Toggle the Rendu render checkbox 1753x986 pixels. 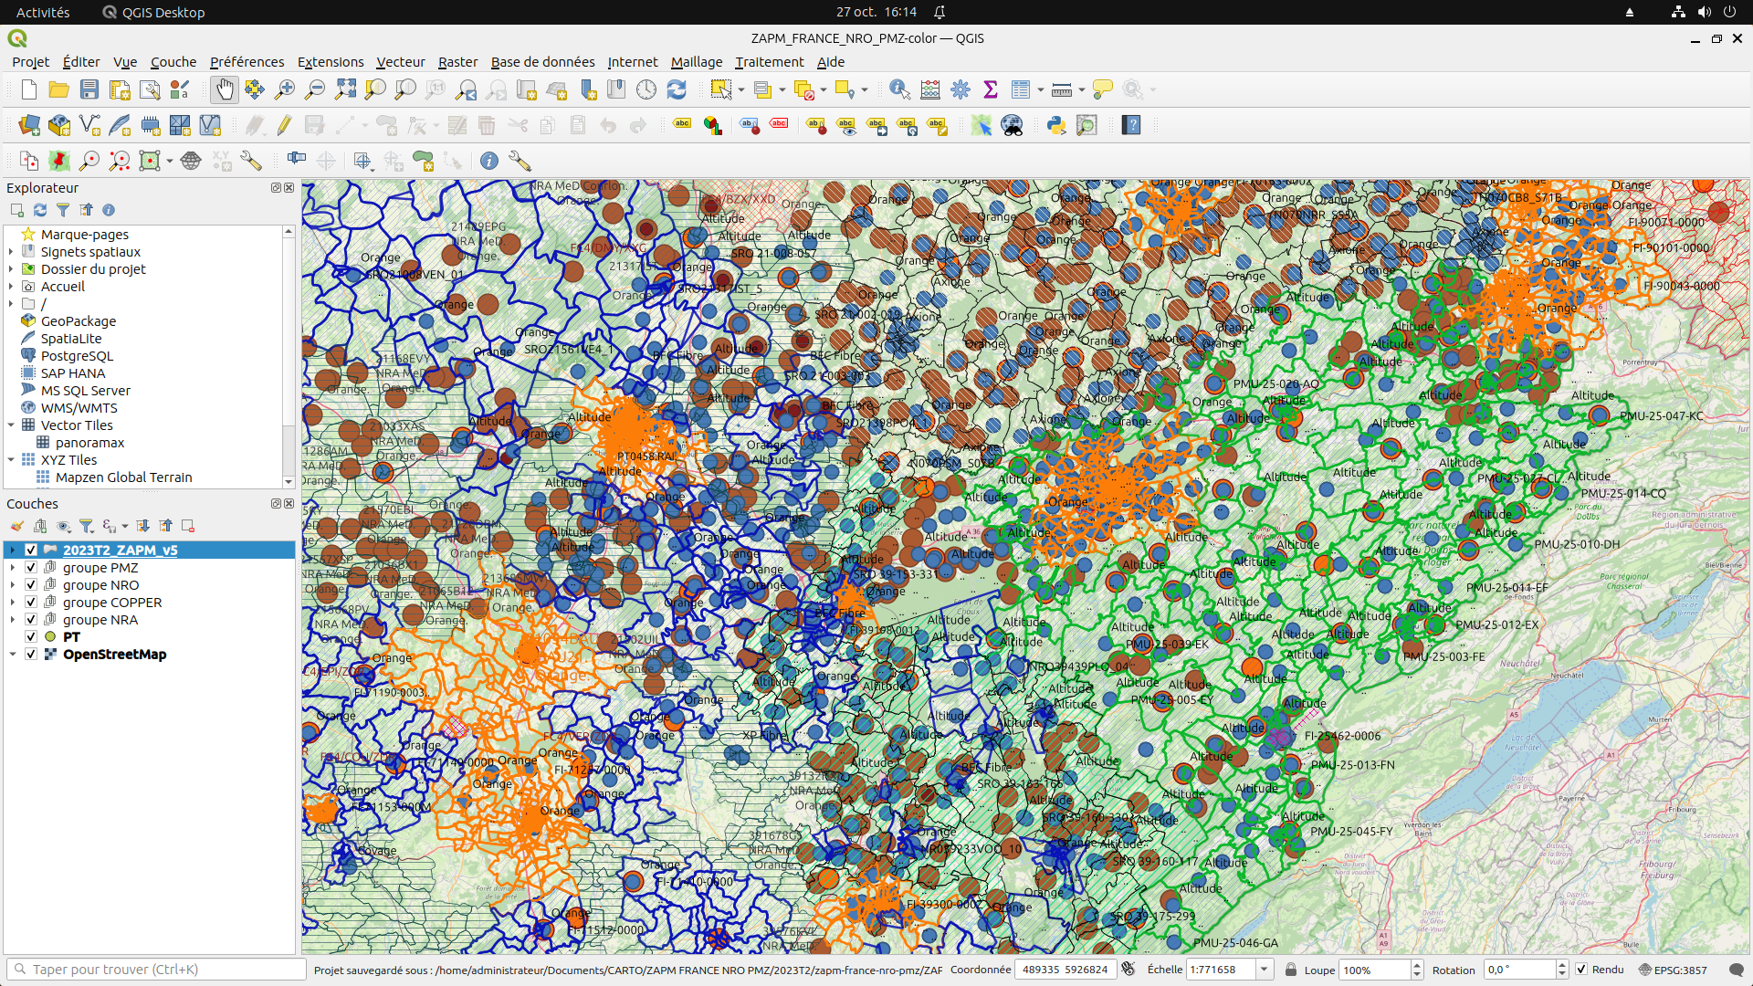pyautogui.click(x=1581, y=970)
